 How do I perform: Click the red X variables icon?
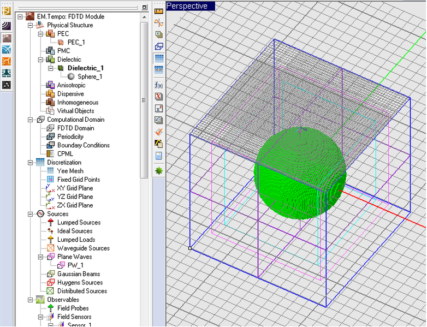tap(159, 97)
